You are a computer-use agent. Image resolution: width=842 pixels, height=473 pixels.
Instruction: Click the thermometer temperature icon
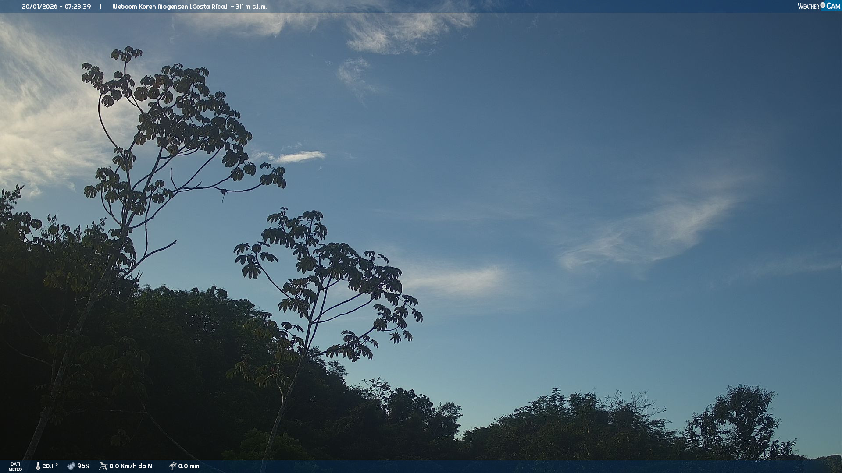click(x=38, y=466)
